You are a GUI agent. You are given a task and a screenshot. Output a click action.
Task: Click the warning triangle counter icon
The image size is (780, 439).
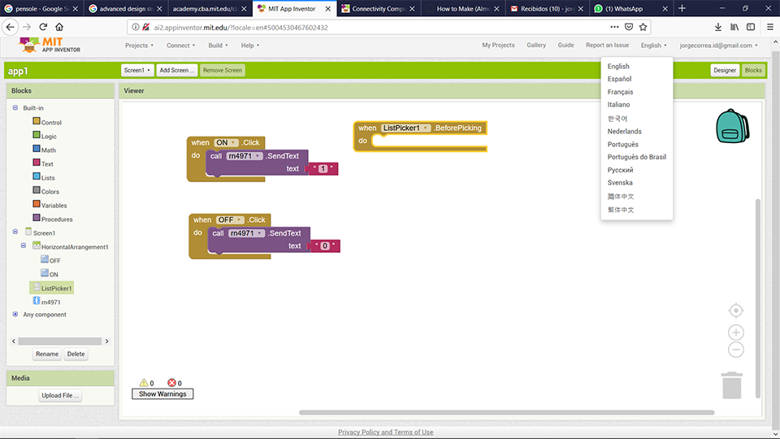[144, 383]
